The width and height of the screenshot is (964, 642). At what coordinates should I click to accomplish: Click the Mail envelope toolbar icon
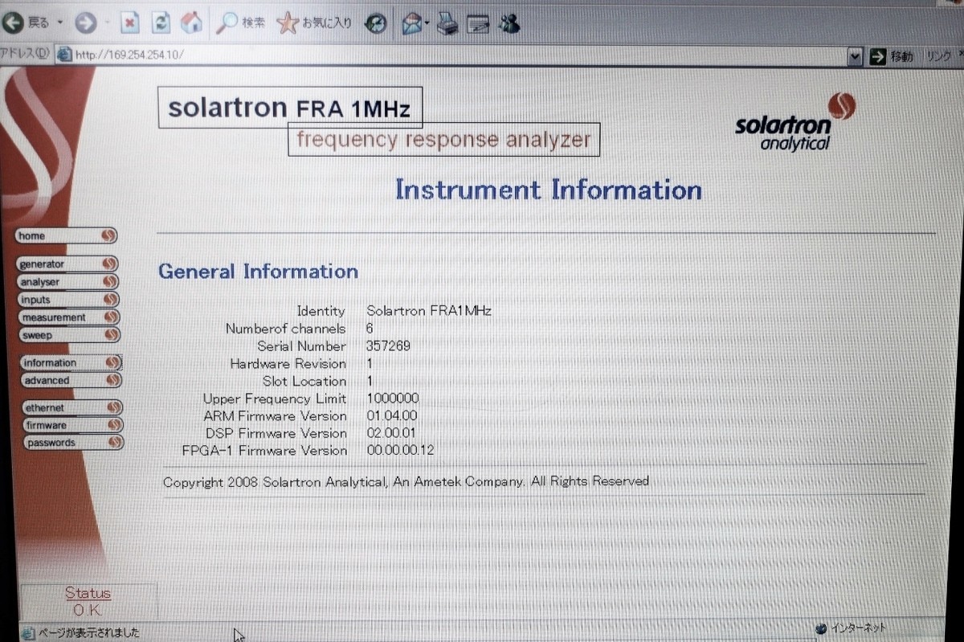click(412, 24)
